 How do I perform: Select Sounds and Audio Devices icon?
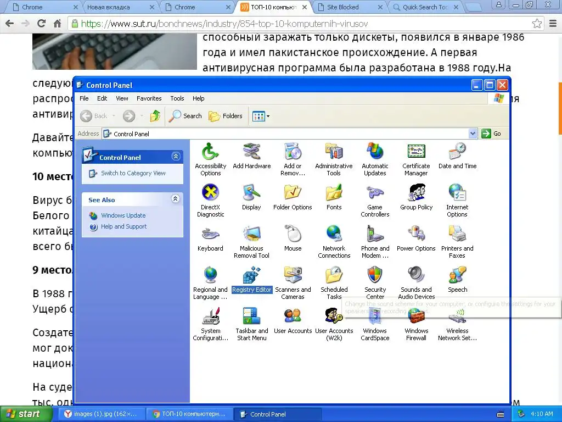point(416,275)
